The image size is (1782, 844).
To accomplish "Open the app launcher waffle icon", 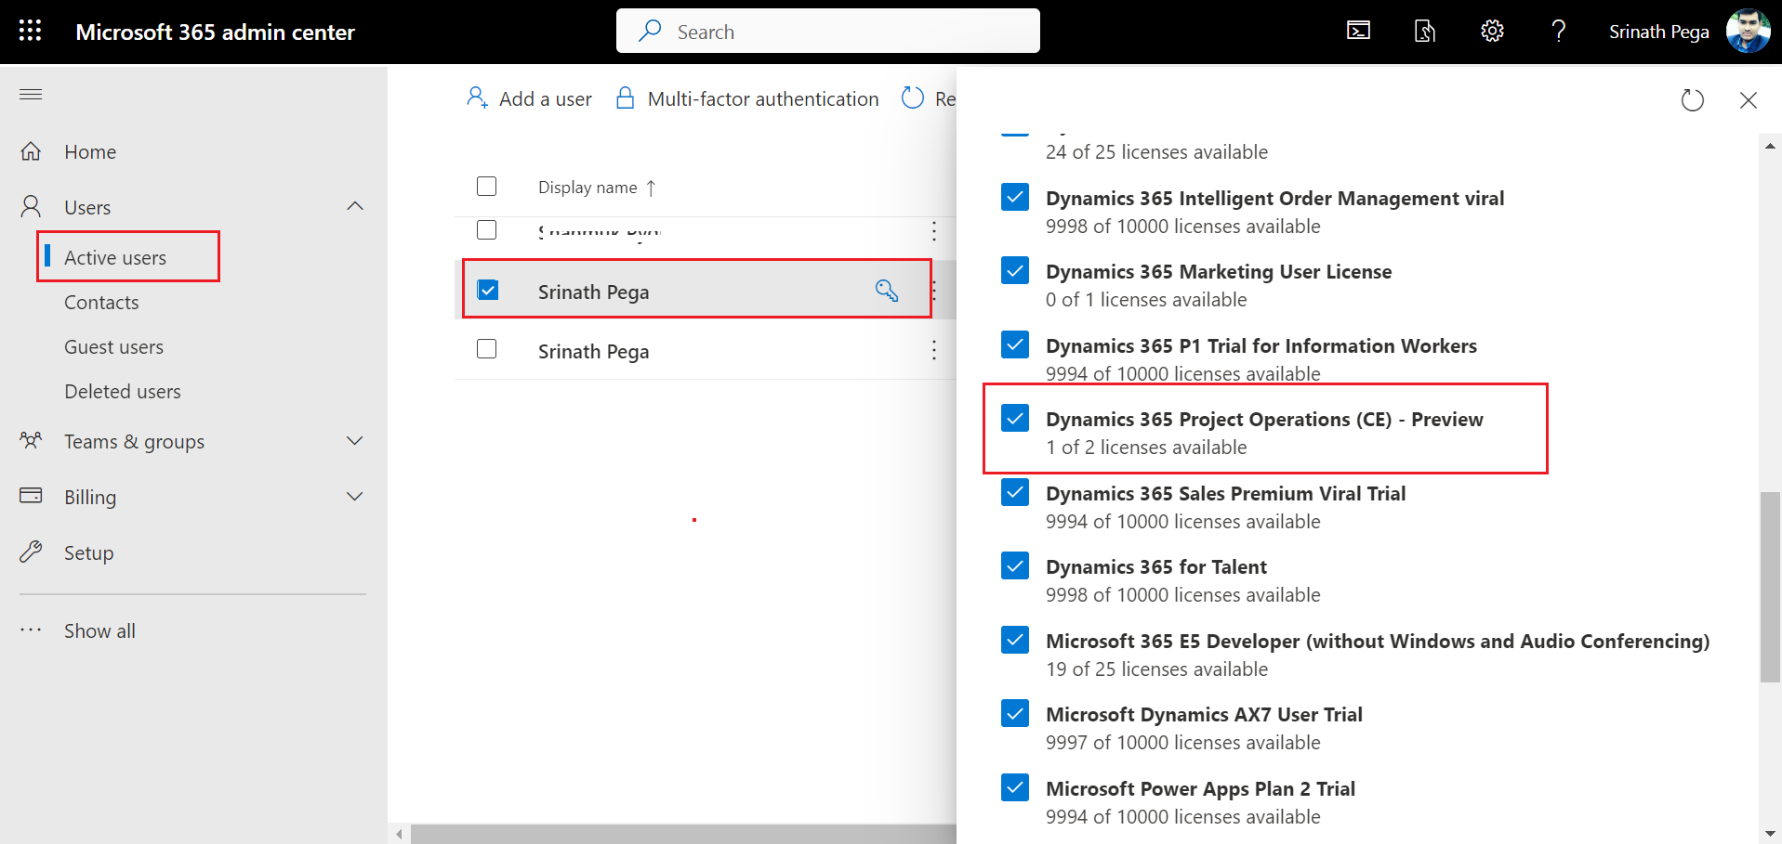I will click(30, 31).
